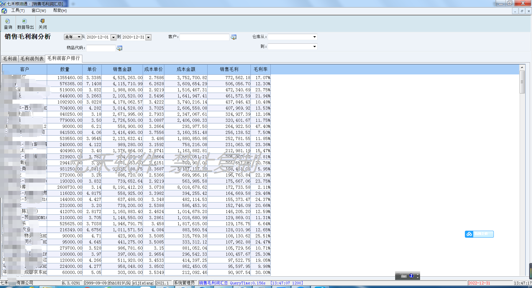Click the help question mark in floating input bar
The width and height of the screenshot is (532, 288).
[411, 276]
